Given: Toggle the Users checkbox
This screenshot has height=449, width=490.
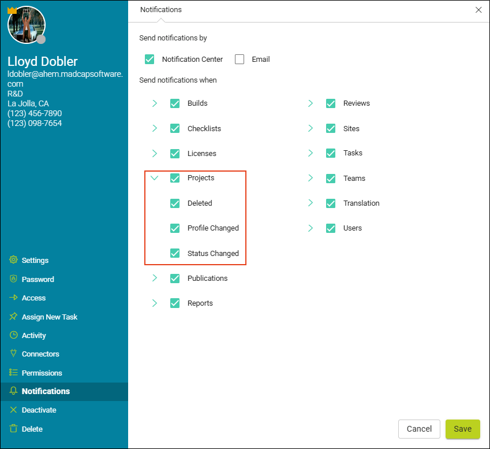Looking at the screenshot, I should 331,228.
